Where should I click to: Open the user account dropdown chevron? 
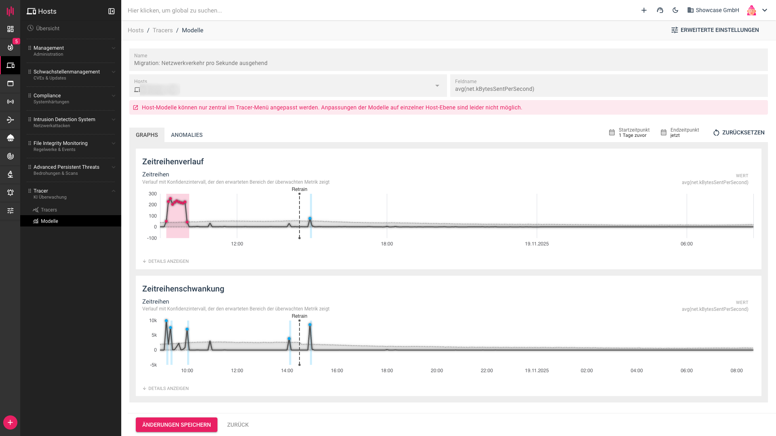tap(765, 10)
